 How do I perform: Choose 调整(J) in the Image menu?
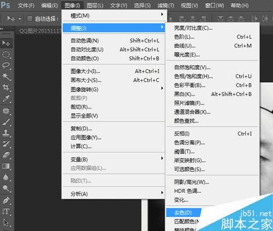[114, 28]
